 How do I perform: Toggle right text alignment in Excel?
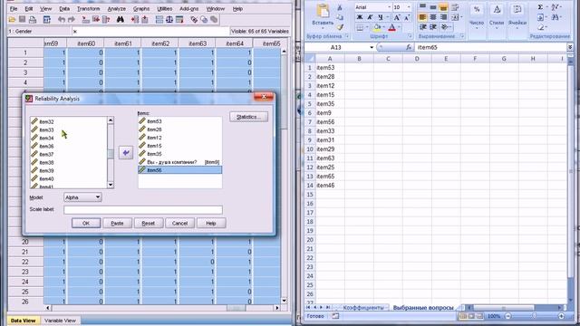443,17
